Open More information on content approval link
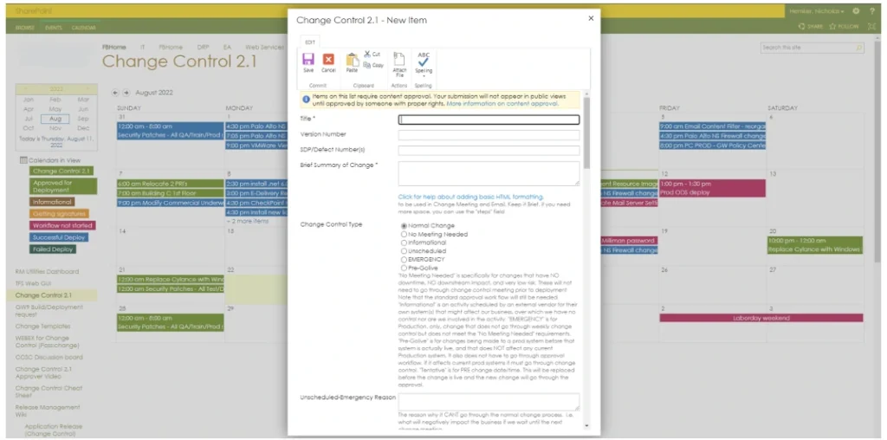 [x=502, y=103]
